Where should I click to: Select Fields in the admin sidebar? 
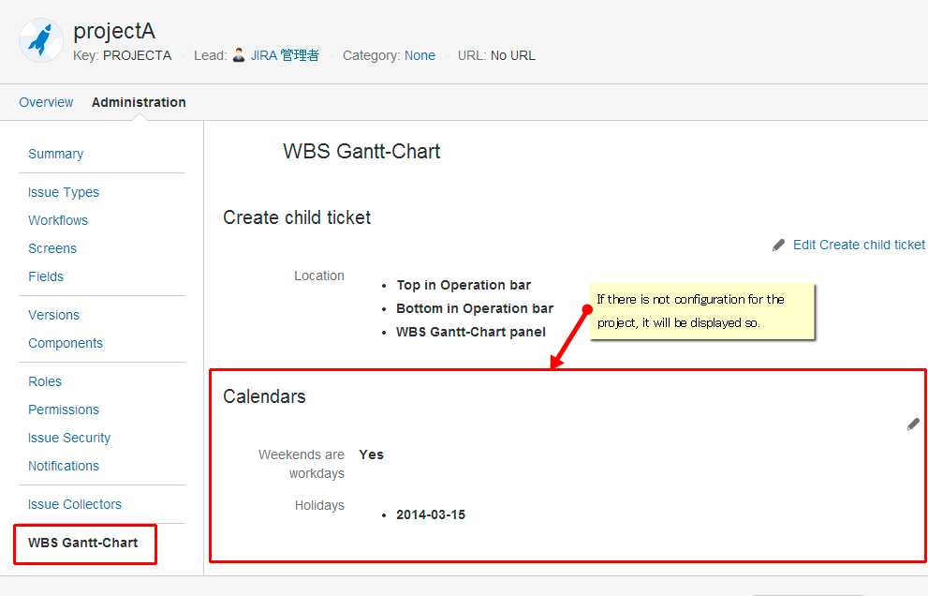[46, 276]
